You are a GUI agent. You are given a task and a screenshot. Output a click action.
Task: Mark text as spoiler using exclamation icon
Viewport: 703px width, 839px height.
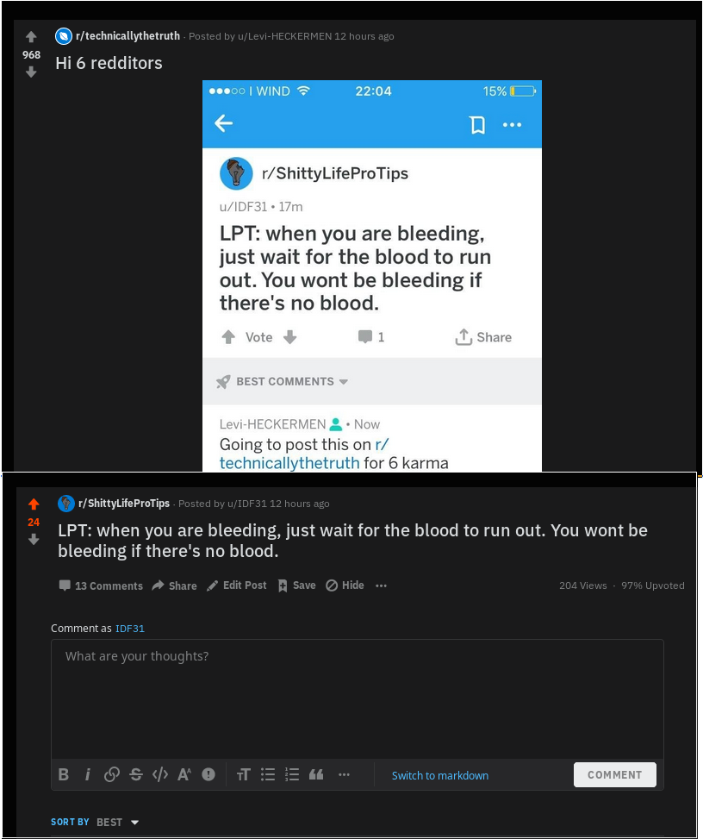(x=208, y=774)
